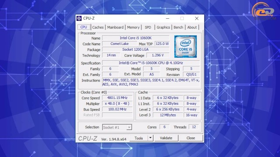Switch to the Bench tab

(x=178, y=27)
